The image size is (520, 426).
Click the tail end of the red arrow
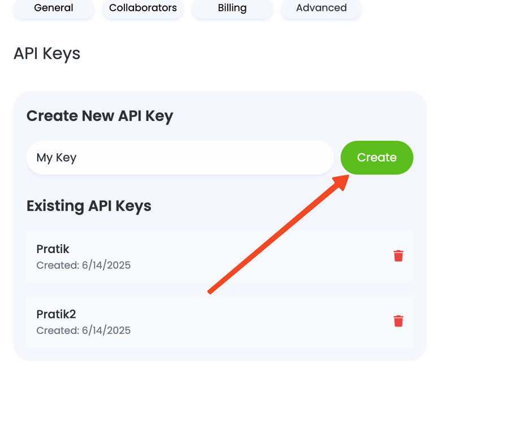211,291
